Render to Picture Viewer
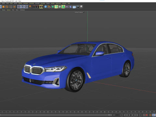Image resolution: width=156 pixels, height=117 pixels. (x=38, y=7)
